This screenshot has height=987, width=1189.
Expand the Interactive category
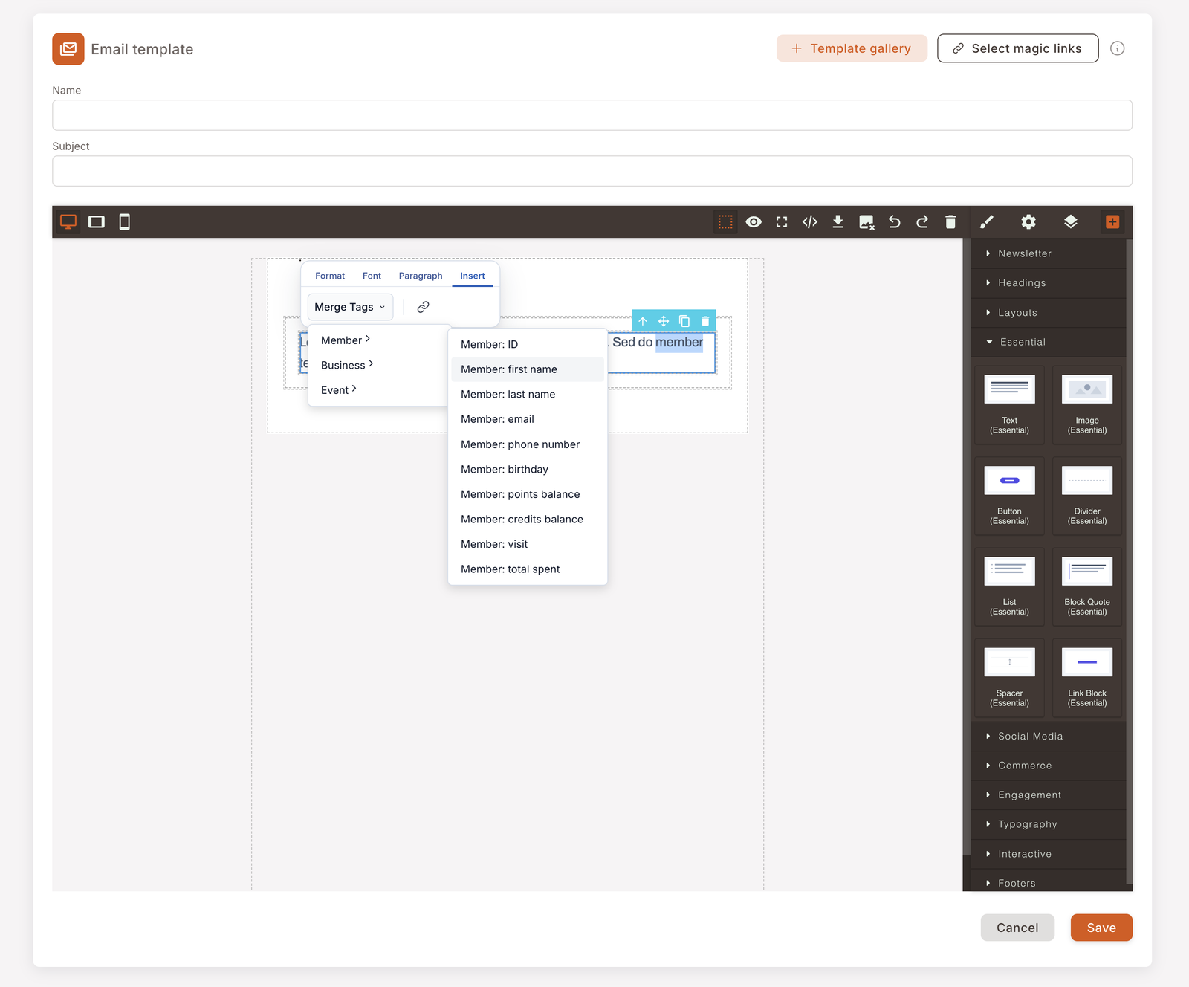(x=1048, y=854)
